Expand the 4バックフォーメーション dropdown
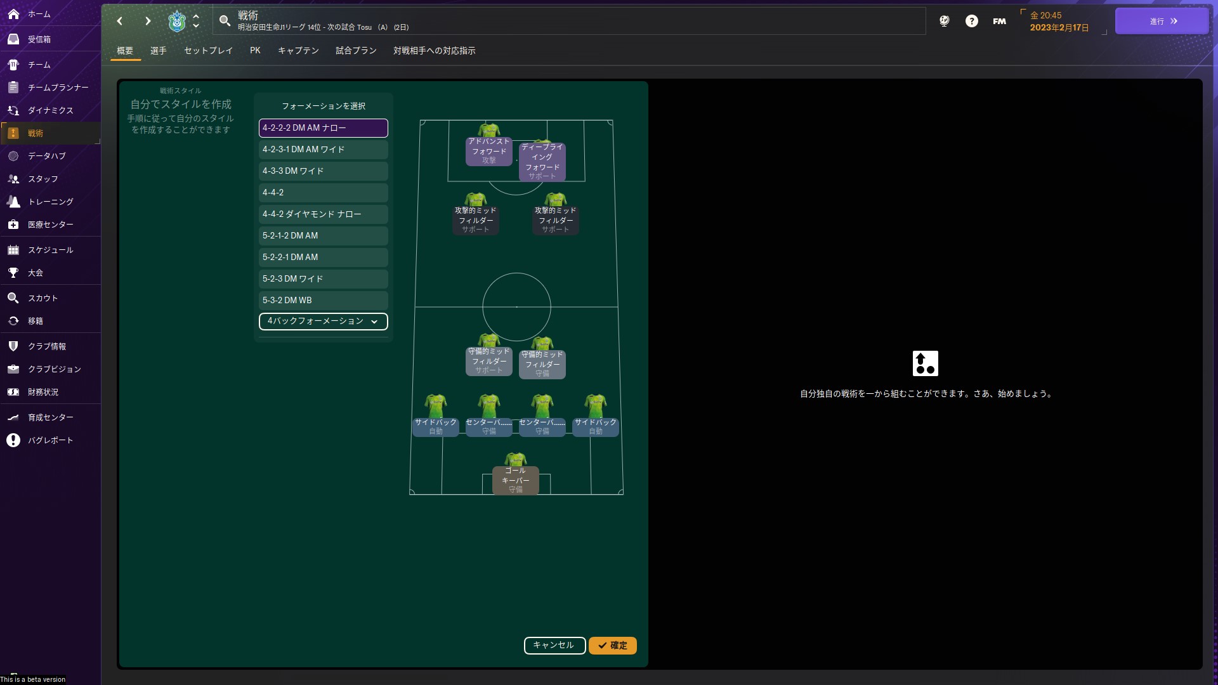The image size is (1218, 685). point(323,322)
